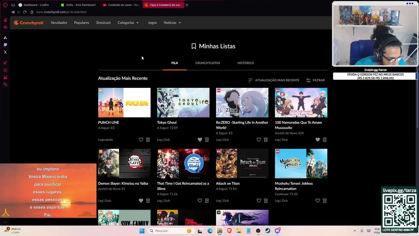Open the Demon Slayer thumbnail
This screenshot has width=419, height=236.
(124, 164)
